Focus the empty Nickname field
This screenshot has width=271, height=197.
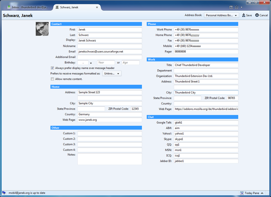coord(110,46)
